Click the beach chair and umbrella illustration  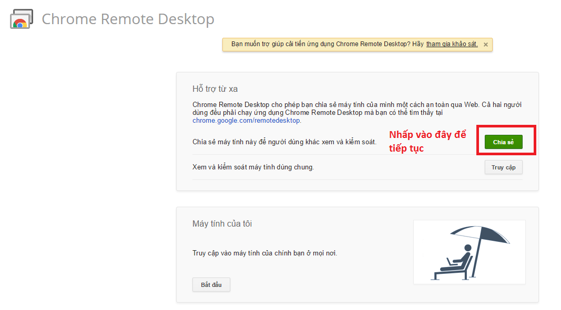tap(470, 252)
